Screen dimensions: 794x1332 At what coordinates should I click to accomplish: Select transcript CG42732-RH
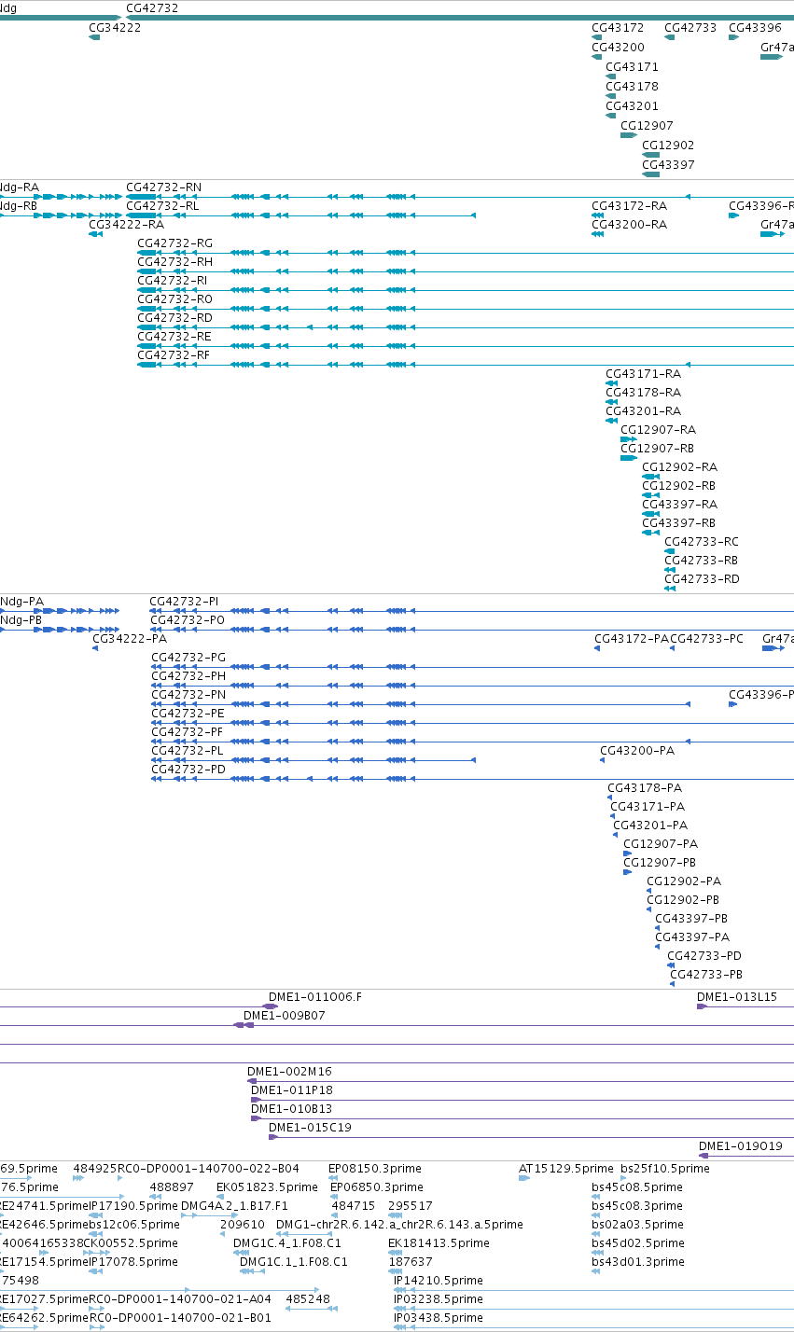point(174,262)
